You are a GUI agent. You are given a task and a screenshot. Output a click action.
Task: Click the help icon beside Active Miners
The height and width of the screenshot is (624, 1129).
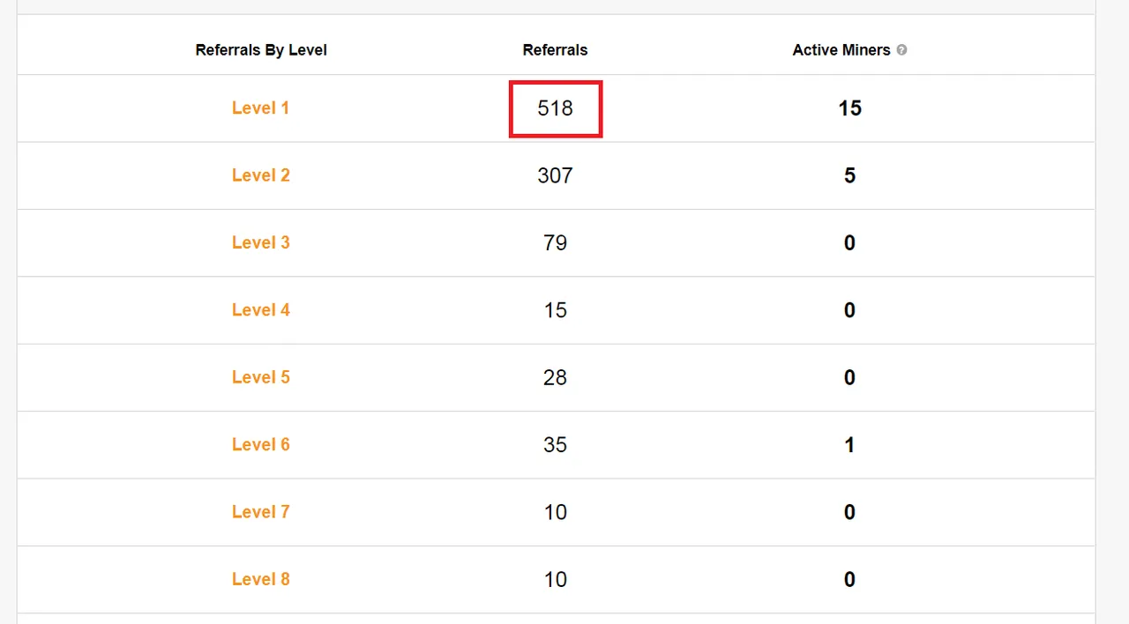click(901, 50)
